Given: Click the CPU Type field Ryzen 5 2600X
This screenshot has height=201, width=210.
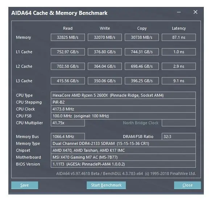Looking at the screenshot, I should coord(123,95).
